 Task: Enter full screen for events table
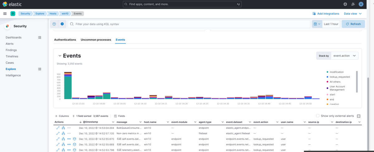coord(359,116)
